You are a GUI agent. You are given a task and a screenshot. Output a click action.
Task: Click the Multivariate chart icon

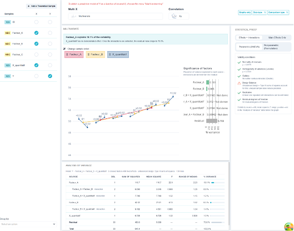(x=73, y=16)
